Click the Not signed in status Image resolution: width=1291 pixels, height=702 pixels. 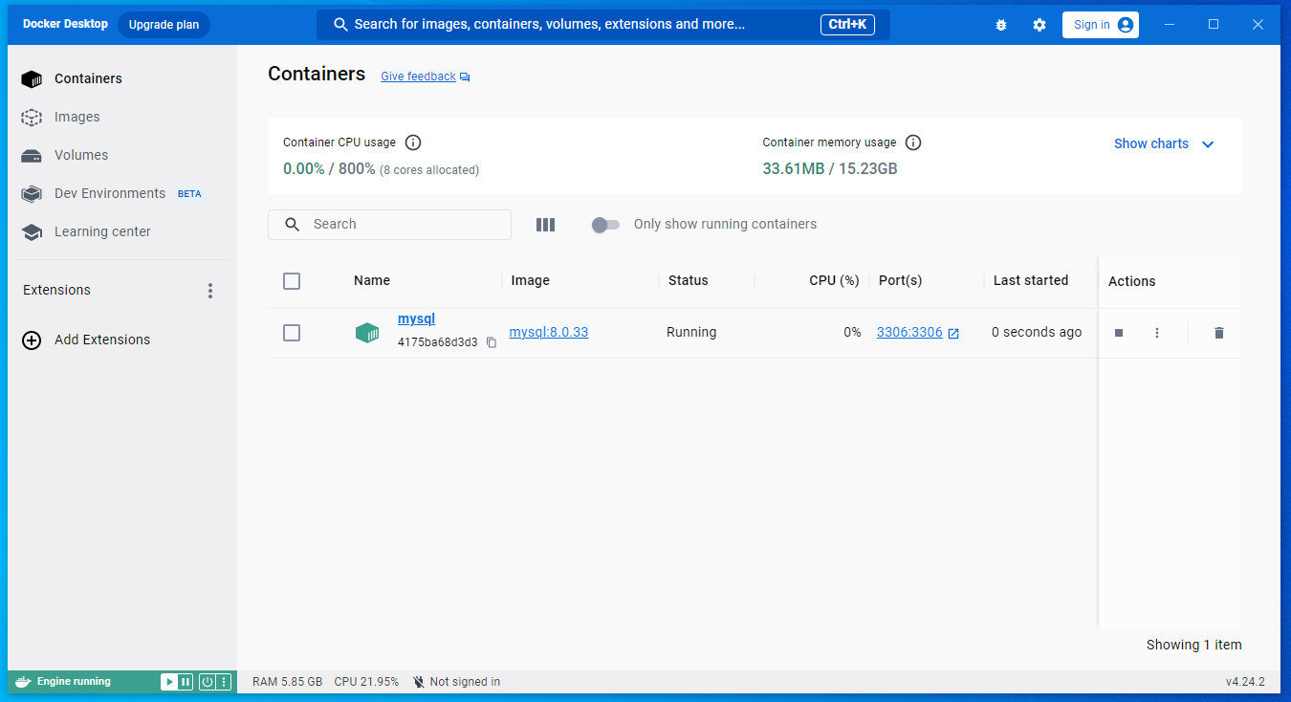[456, 682]
